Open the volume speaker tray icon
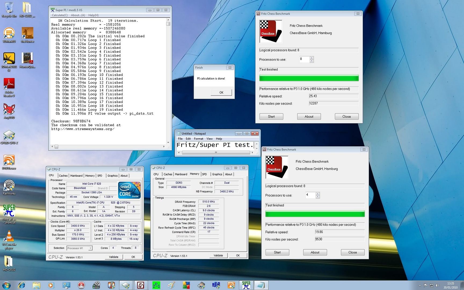This screenshot has height=290, width=464. [437, 285]
